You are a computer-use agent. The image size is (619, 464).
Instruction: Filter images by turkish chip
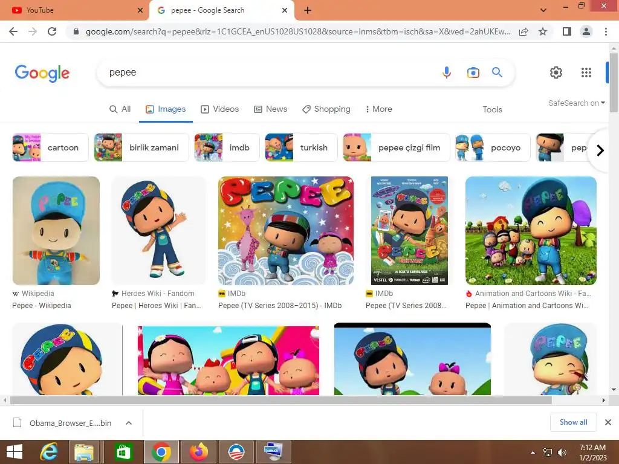(x=301, y=147)
